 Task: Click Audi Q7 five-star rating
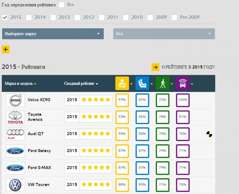96,134
